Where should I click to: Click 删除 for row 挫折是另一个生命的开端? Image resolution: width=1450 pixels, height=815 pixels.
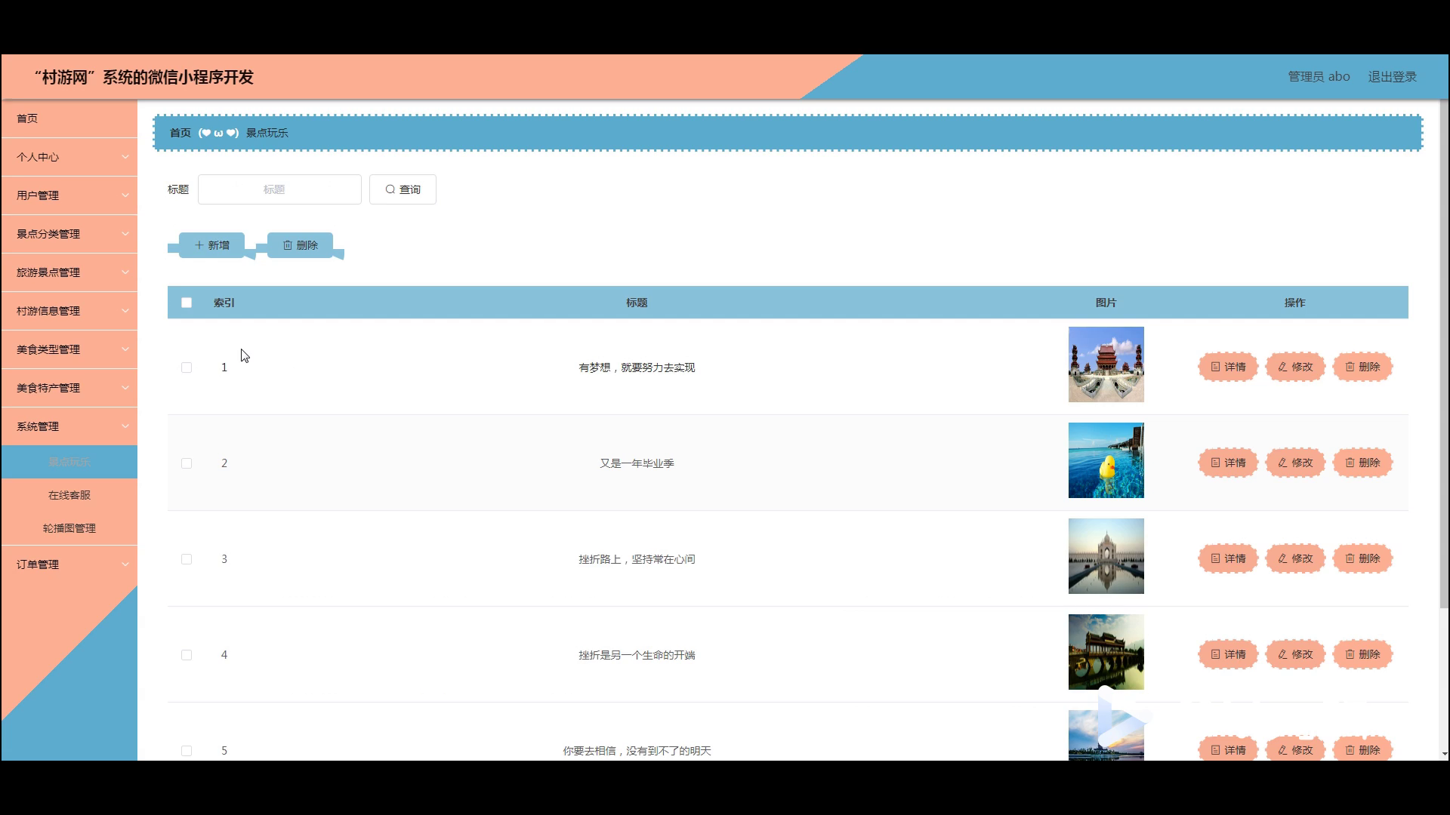click(1362, 654)
